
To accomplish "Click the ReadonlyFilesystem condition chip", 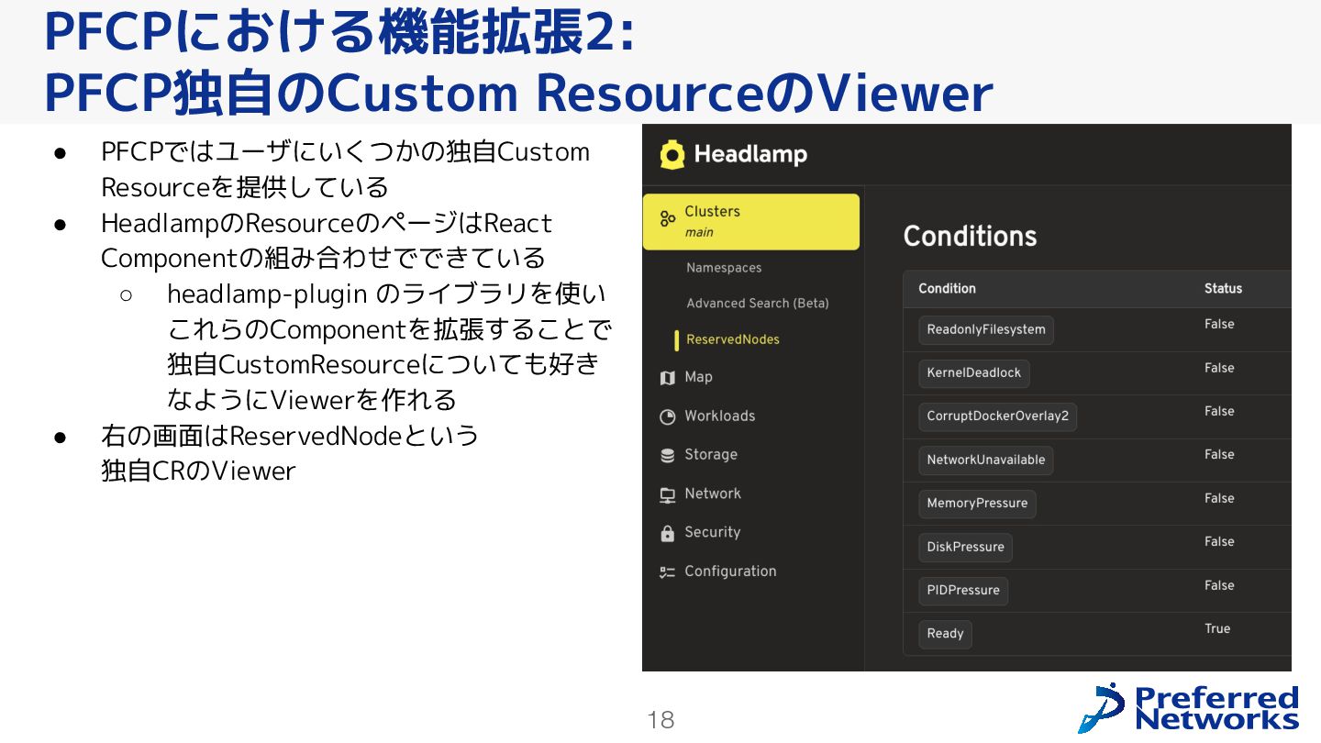I will [986, 330].
